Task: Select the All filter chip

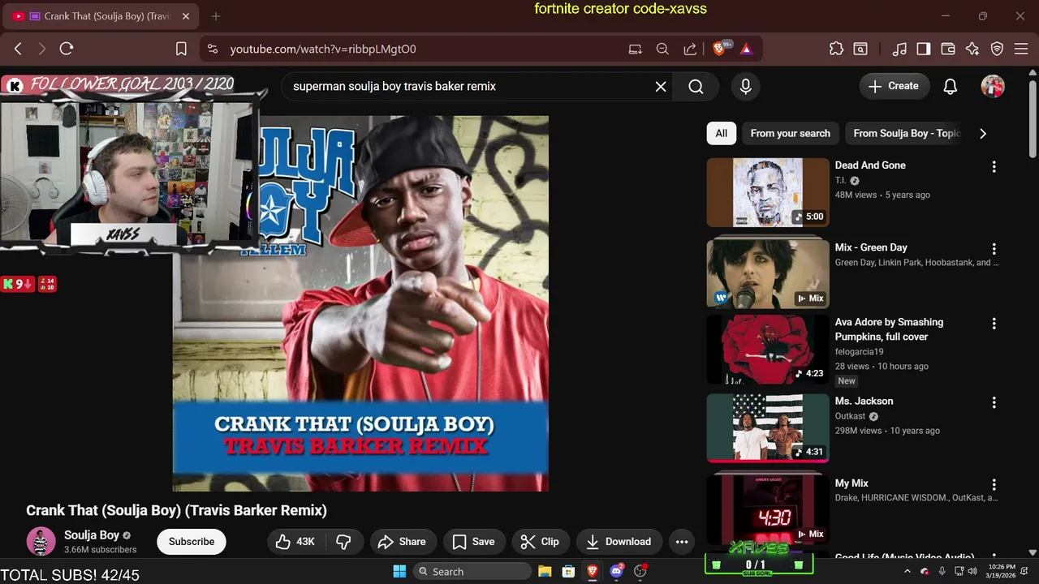Action: click(x=722, y=134)
